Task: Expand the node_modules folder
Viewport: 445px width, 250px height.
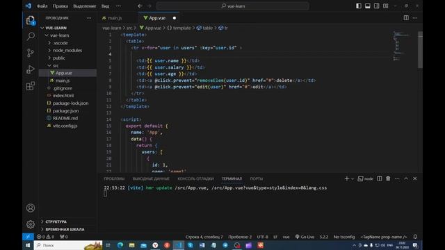Action: click(x=49, y=51)
